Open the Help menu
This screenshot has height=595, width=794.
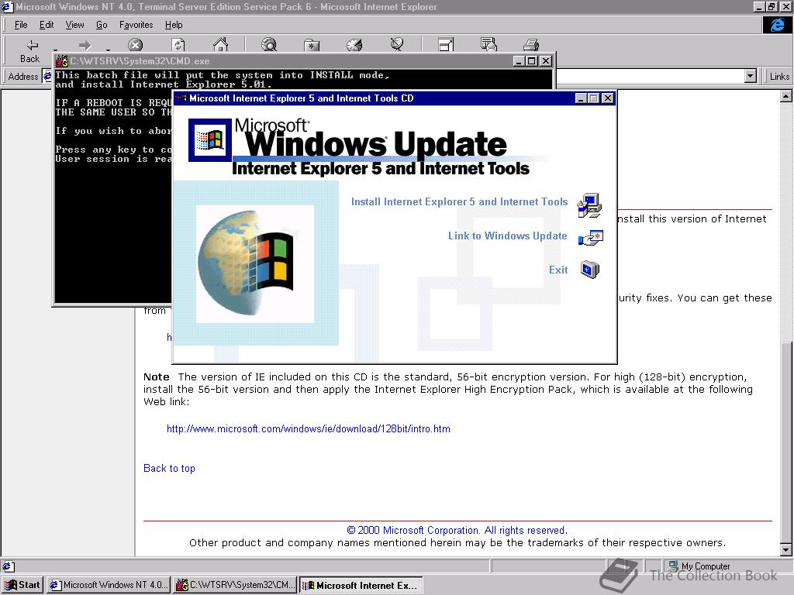[174, 25]
